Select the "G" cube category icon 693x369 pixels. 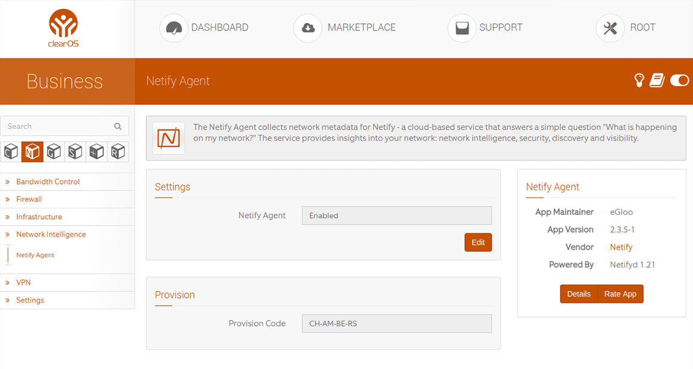pyautogui.click(x=54, y=152)
